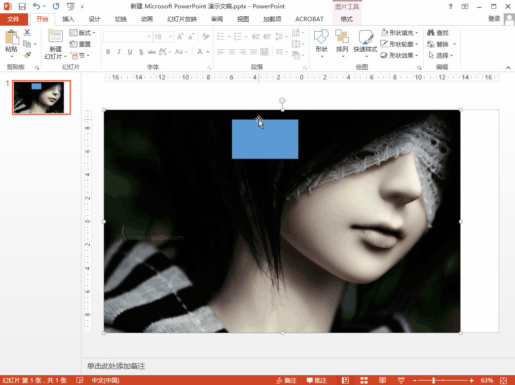This screenshot has width=515, height=385.
Task: Start Slide Show from status bar icon
Action: click(401, 381)
